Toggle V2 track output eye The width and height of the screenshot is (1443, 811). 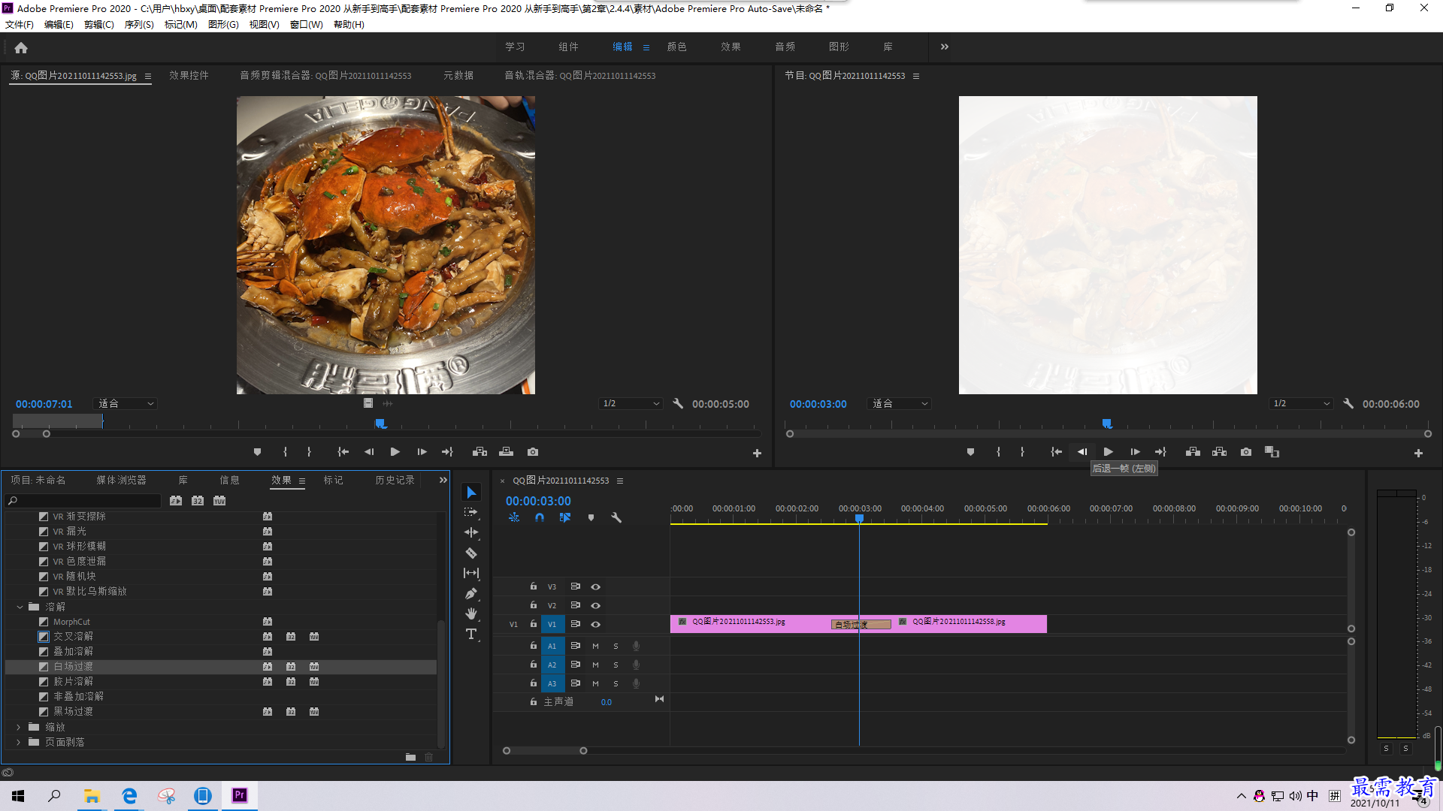pos(595,605)
